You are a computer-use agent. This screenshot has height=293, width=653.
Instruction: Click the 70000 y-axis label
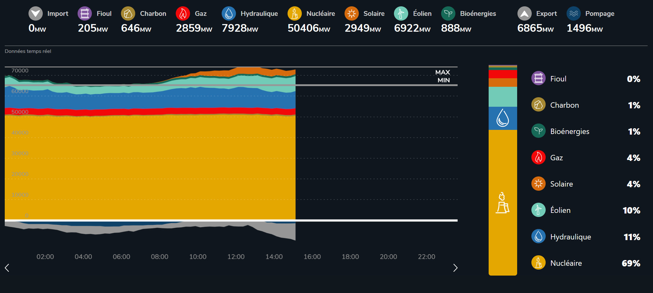[x=20, y=71]
